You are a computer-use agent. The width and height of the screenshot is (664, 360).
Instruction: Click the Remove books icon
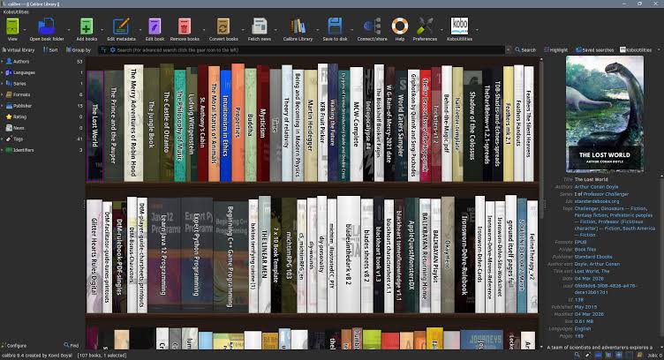point(185,26)
